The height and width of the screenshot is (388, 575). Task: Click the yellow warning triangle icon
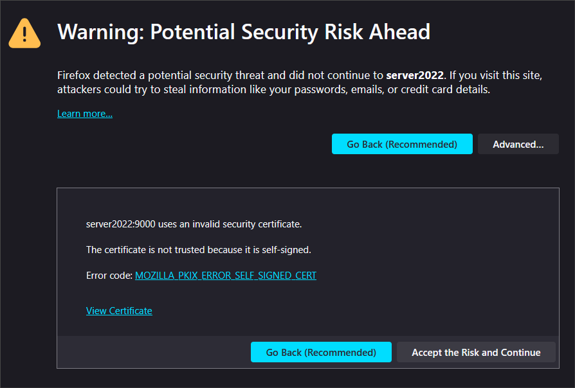click(24, 33)
